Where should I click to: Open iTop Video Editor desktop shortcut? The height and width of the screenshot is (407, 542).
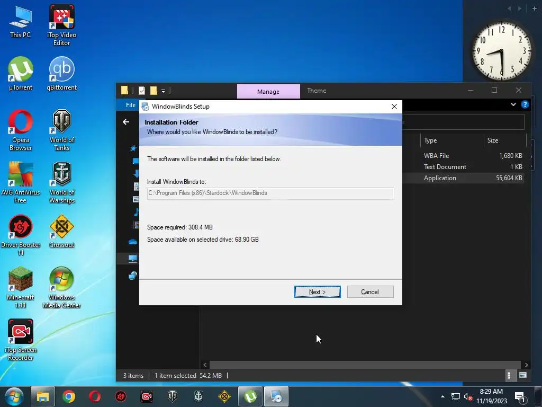coord(61,25)
